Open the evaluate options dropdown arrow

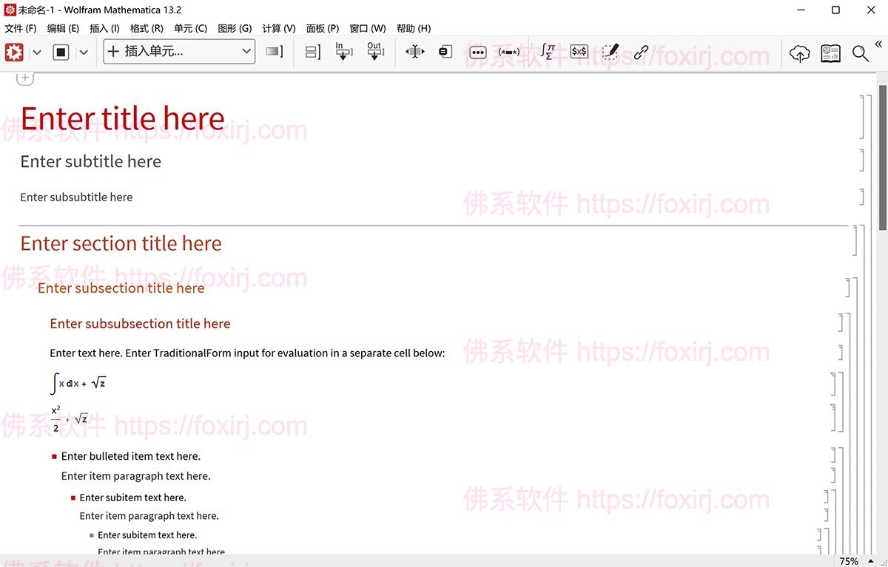click(36, 52)
